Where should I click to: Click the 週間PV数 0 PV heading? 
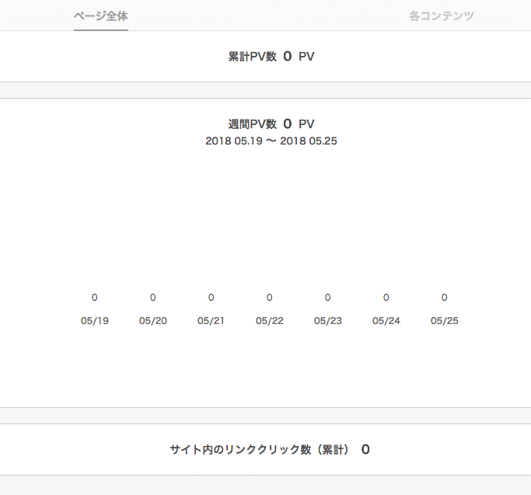271,124
